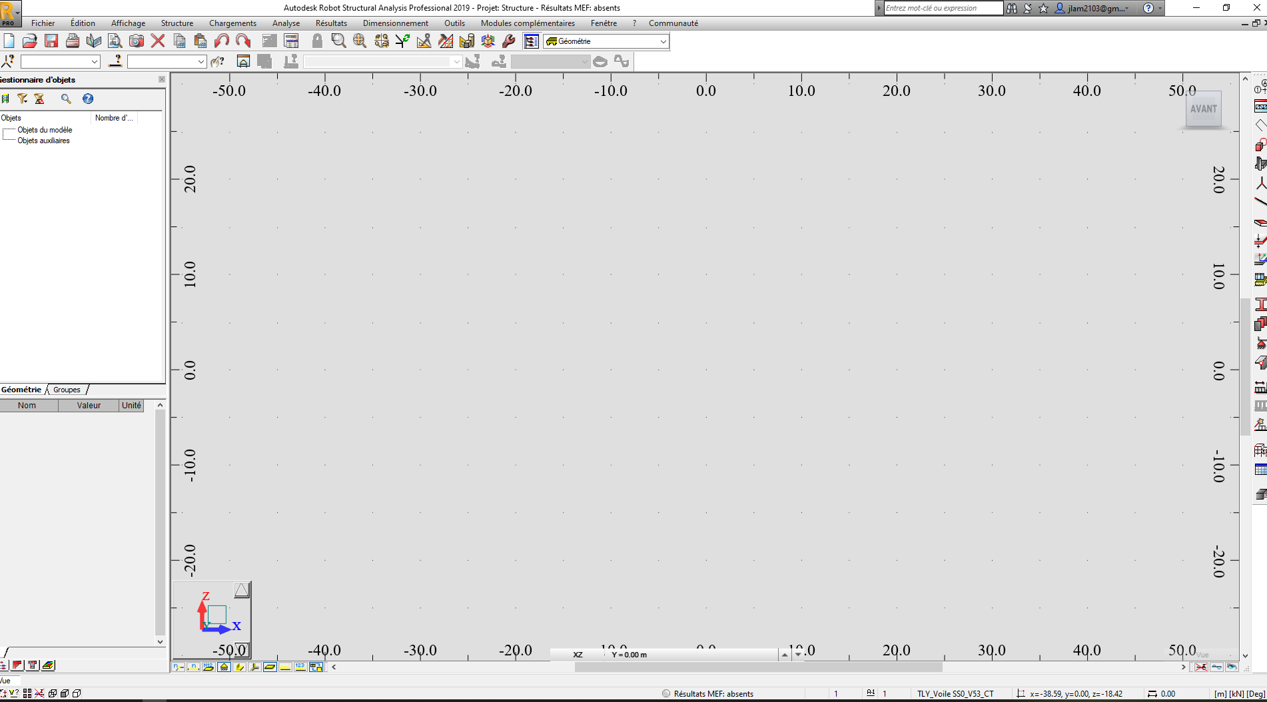Image resolution: width=1267 pixels, height=702 pixels.
Task: Click the XZ view plane button
Action: pos(577,654)
